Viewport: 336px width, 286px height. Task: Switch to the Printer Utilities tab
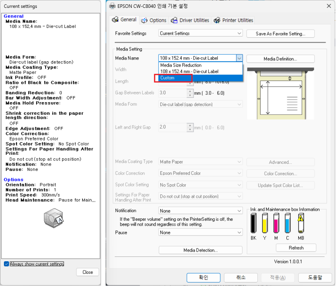point(233,20)
